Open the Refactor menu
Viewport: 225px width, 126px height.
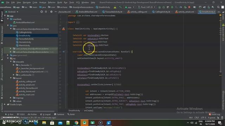(52, 2)
